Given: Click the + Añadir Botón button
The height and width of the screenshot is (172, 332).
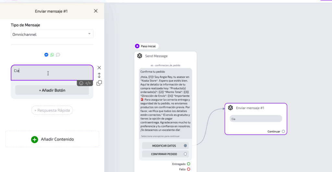Looking at the screenshot, I should tap(52, 90).
